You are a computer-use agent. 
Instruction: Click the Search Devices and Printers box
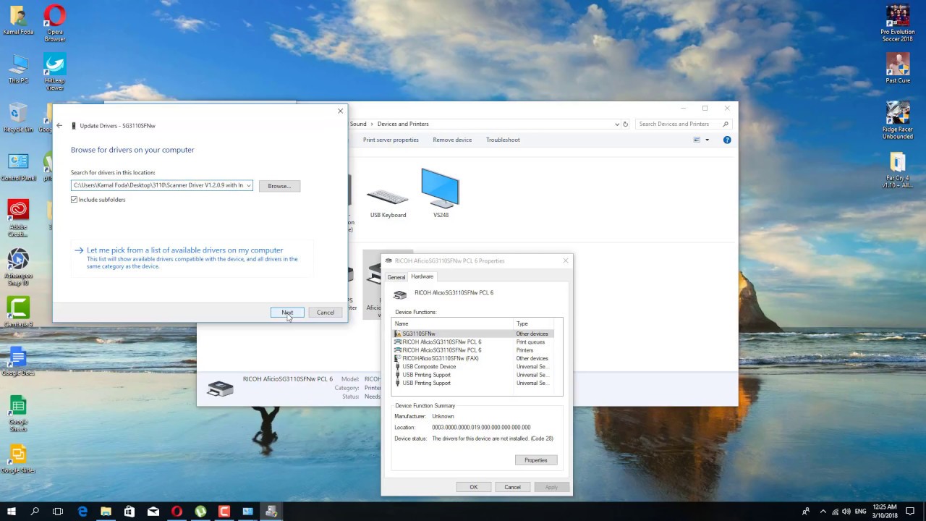coord(684,124)
